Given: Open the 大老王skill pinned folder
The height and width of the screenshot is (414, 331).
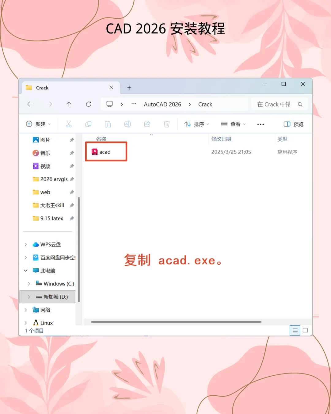Looking at the screenshot, I should click(48, 205).
